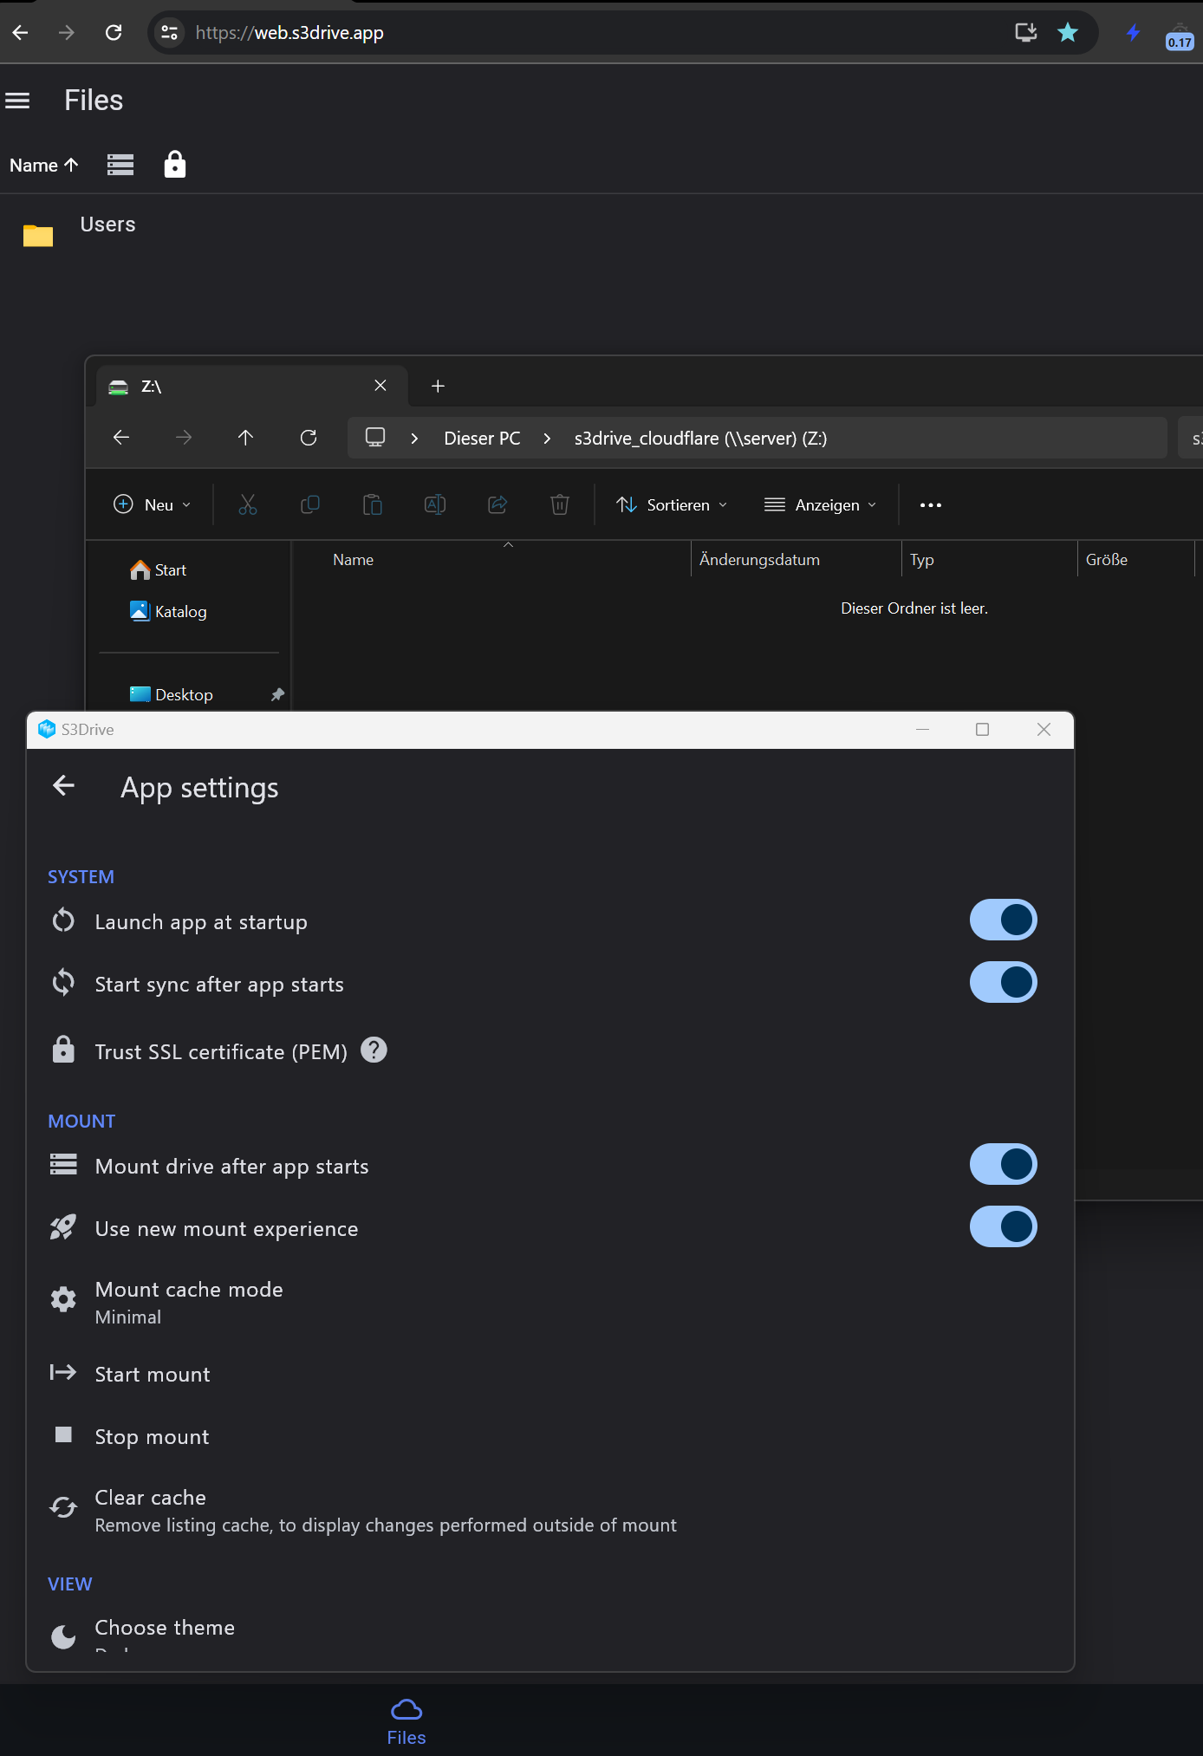Click Dieser PC breadcrumb
Image resolution: width=1203 pixels, height=1756 pixels.
pyautogui.click(x=482, y=439)
